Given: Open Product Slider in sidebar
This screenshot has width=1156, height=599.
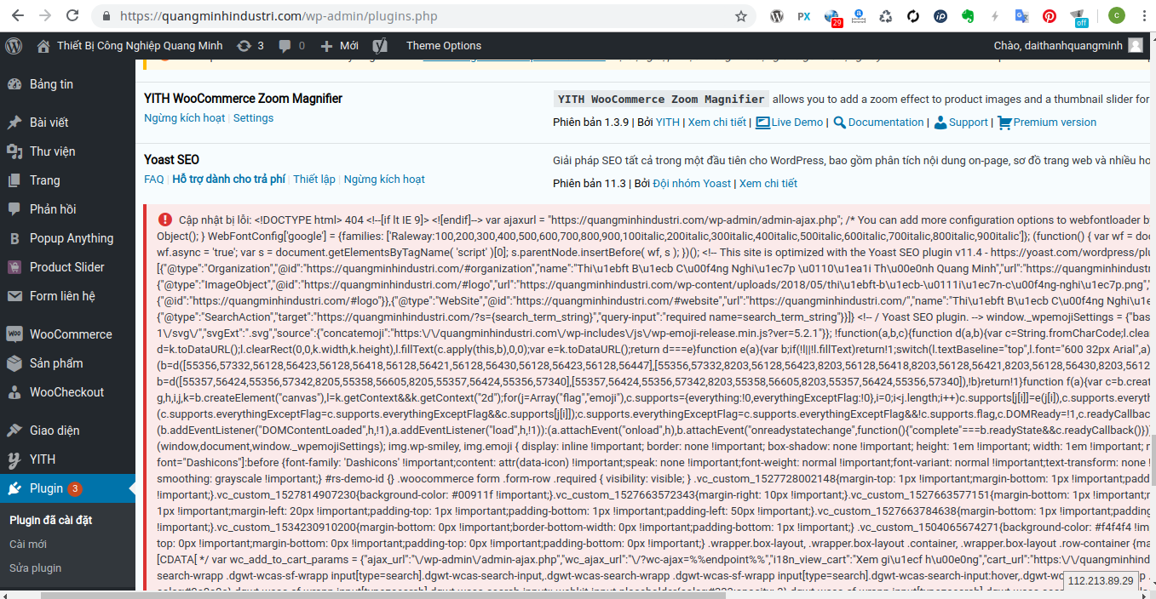Looking at the screenshot, I should click(x=67, y=267).
